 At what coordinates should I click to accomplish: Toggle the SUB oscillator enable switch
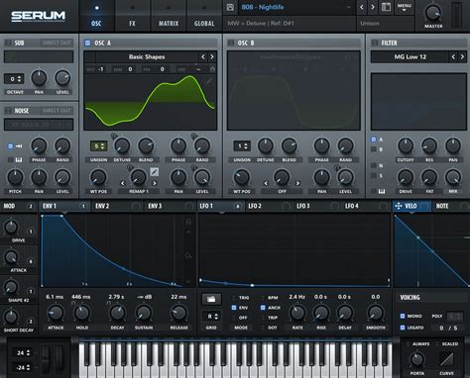tap(8, 43)
